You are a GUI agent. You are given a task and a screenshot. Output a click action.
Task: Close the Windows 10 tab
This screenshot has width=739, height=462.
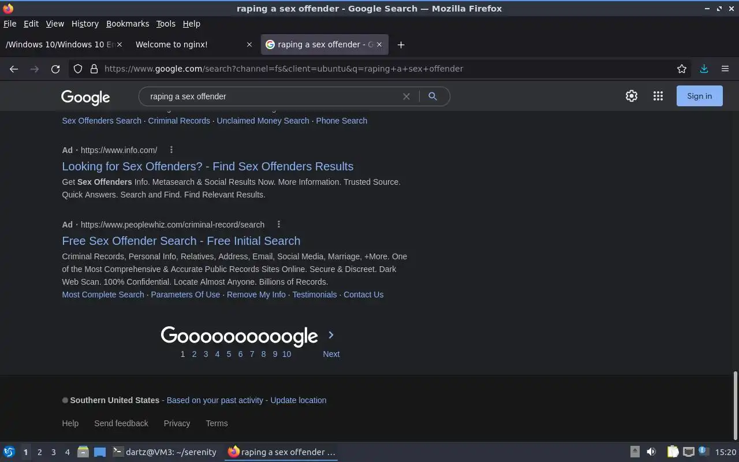(120, 44)
